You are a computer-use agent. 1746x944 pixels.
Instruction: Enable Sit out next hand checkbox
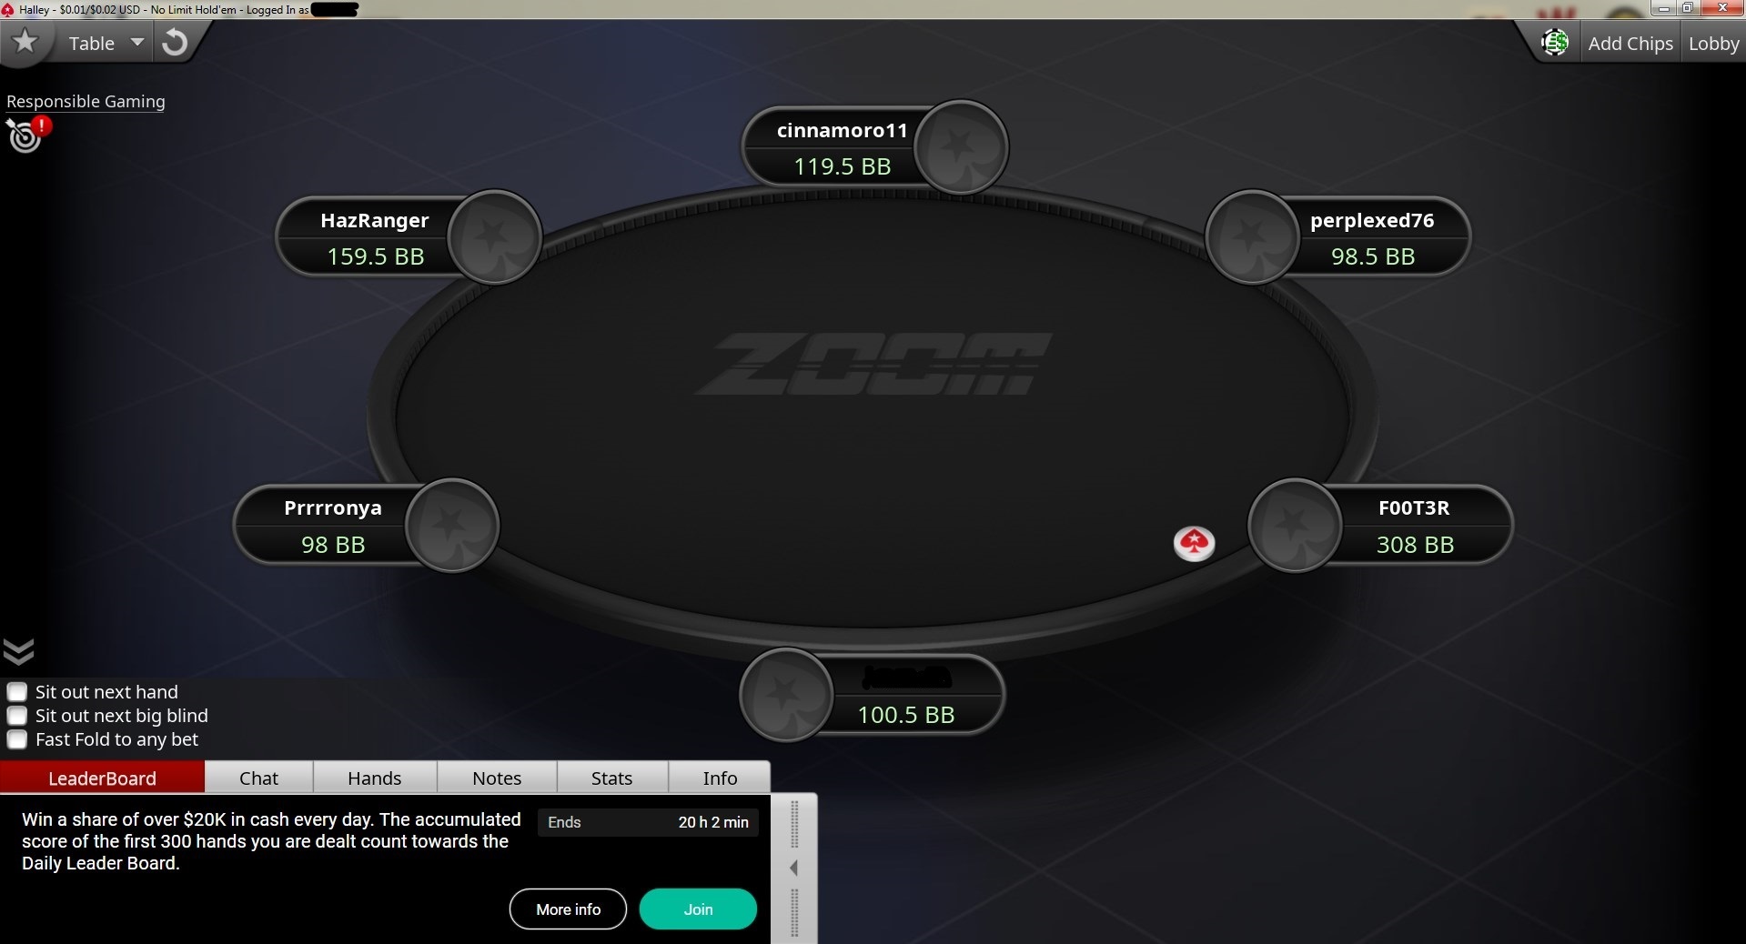(x=17, y=692)
